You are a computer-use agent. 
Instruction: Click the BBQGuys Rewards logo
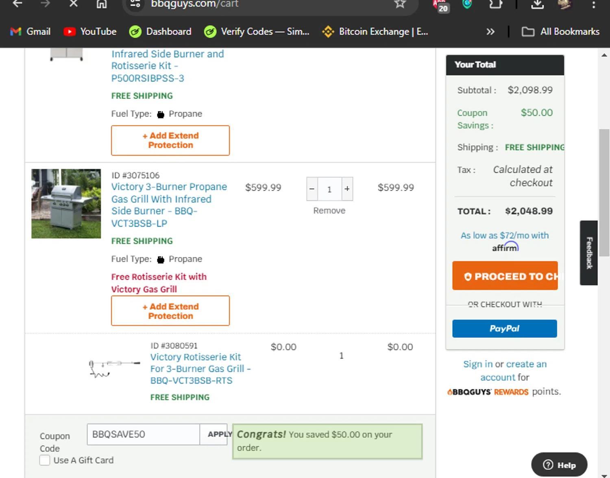coord(488,392)
